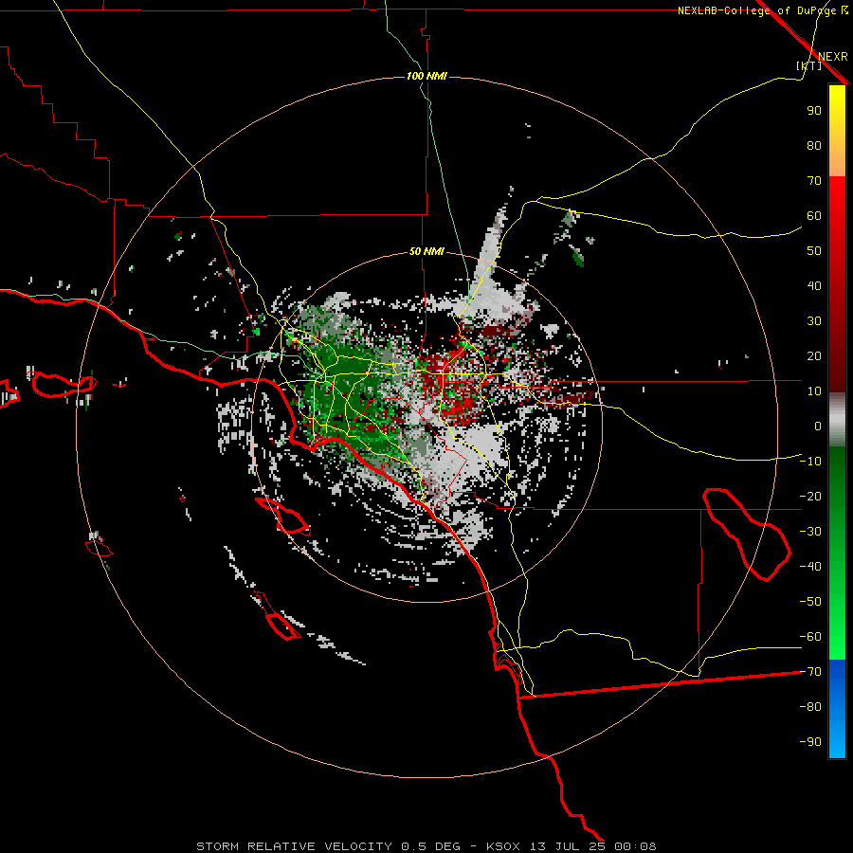Click the -50 value on the velocity scale
853x853 pixels.
pyautogui.click(x=810, y=602)
